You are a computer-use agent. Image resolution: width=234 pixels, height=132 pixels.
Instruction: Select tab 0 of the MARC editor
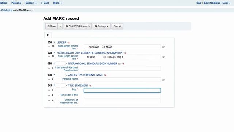pos(48,35)
